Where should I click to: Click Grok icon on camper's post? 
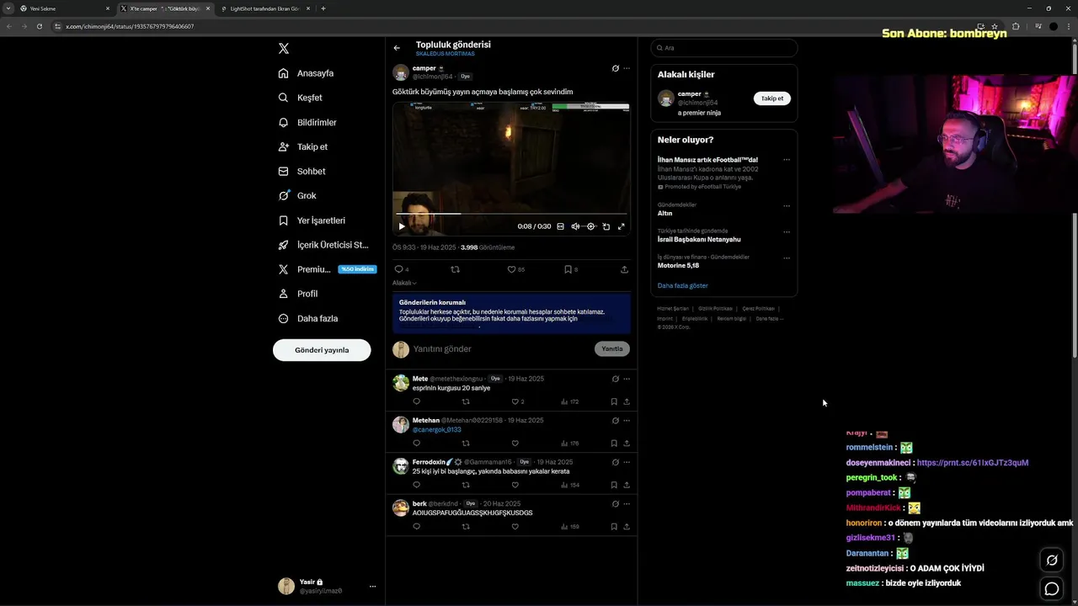[615, 68]
